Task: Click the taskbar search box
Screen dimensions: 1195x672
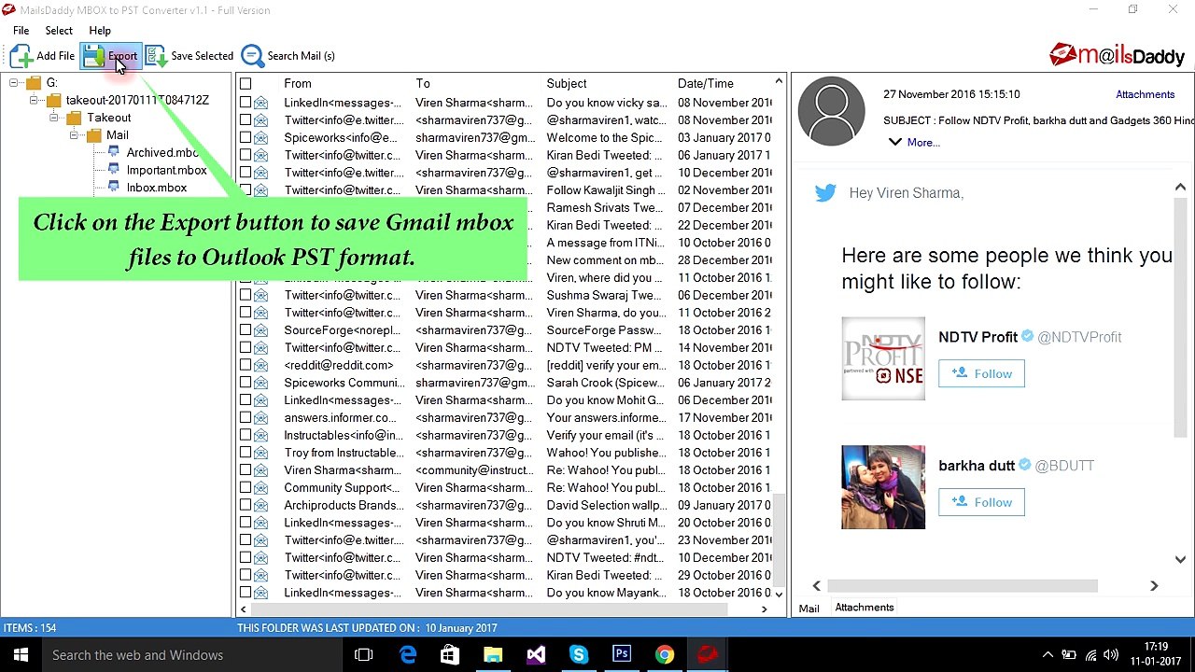Action: (x=191, y=655)
